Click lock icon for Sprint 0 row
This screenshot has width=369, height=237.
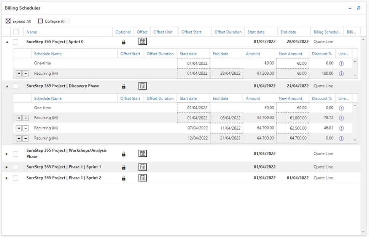tap(124, 42)
